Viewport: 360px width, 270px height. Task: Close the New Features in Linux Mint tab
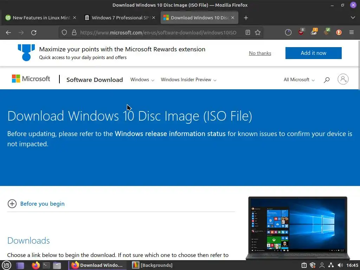pyautogui.click(x=75, y=18)
